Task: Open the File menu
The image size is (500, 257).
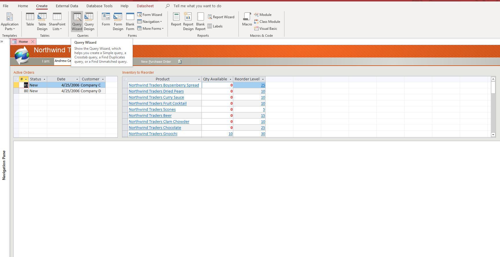Action: click(5, 6)
